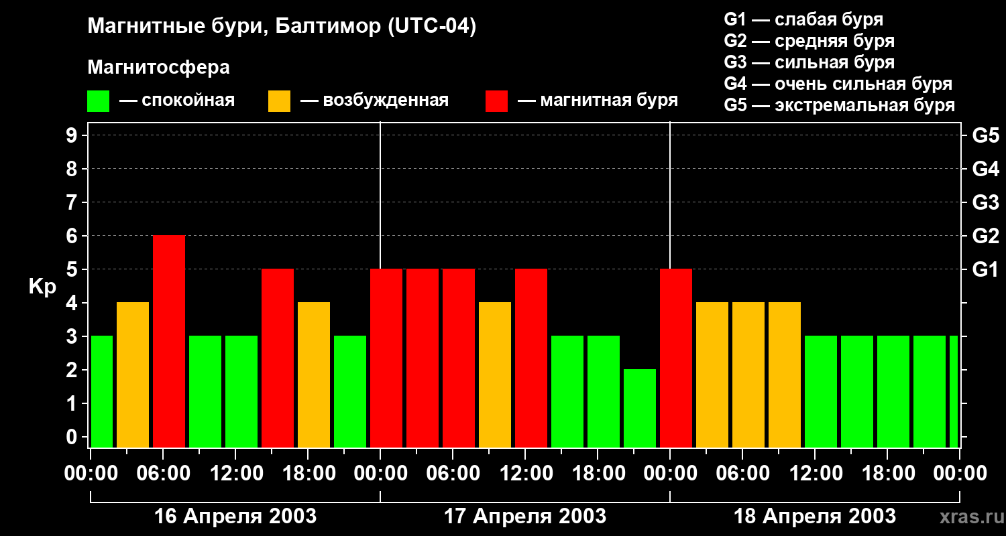Click the orange 'возбужденная' legend swatch
The width and height of the screenshot is (1006, 536).
click(279, 101)
